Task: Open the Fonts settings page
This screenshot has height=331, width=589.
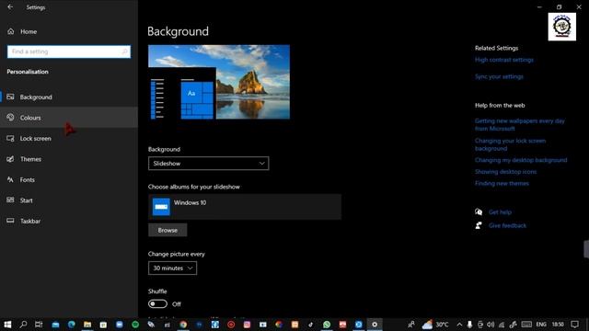Action: pos(69,180)
